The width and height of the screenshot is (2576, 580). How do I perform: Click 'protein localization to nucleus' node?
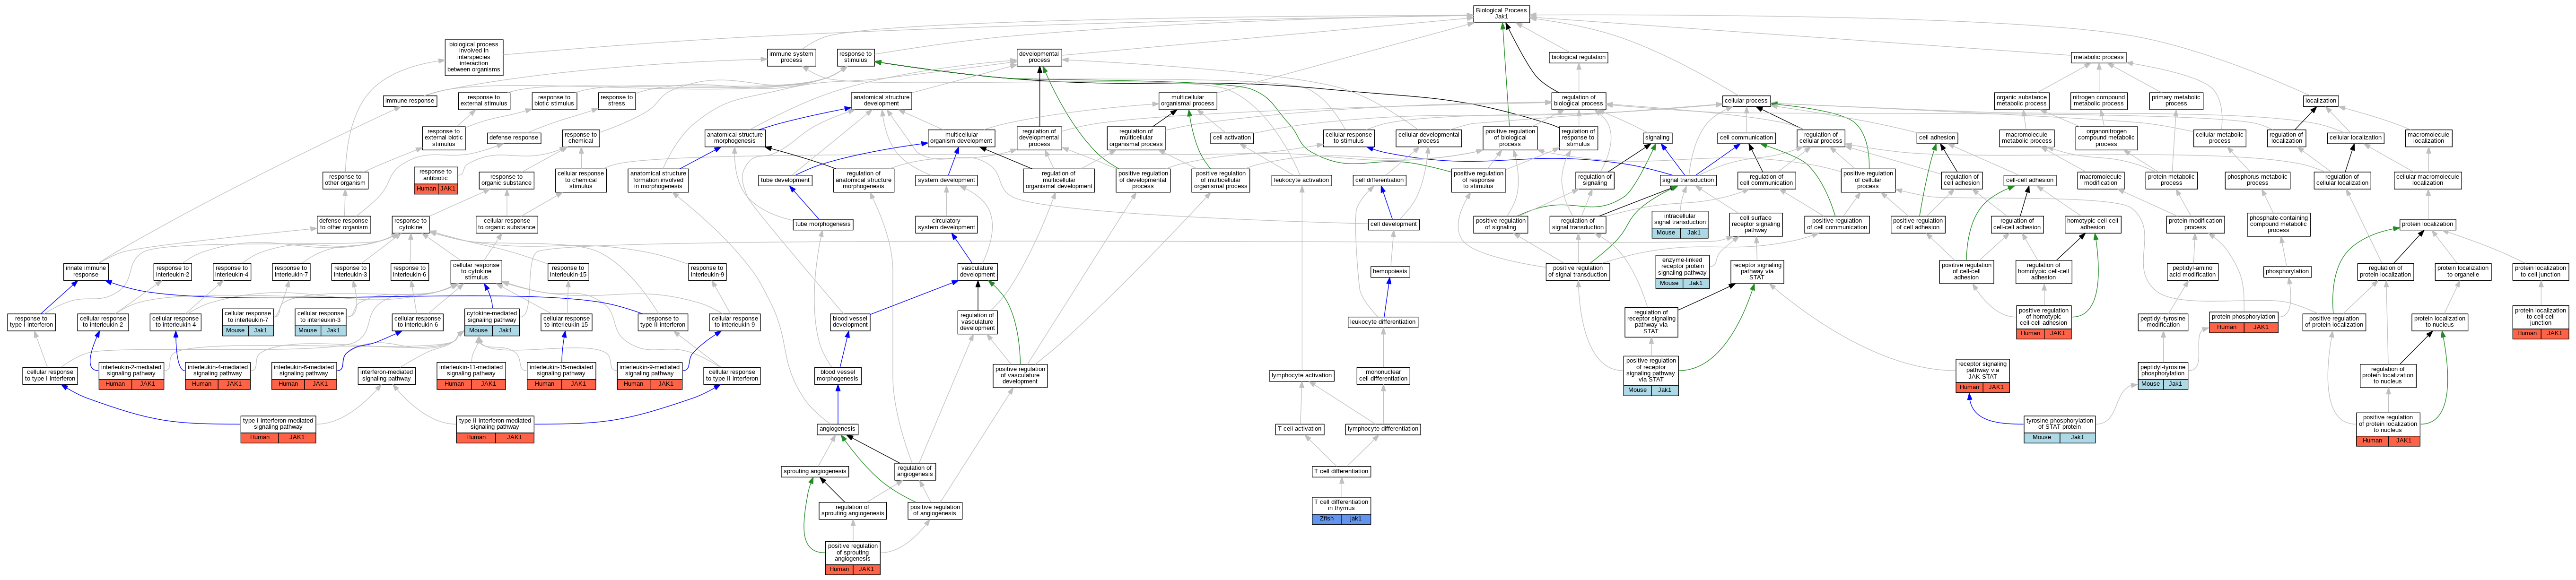[2440, 322]
